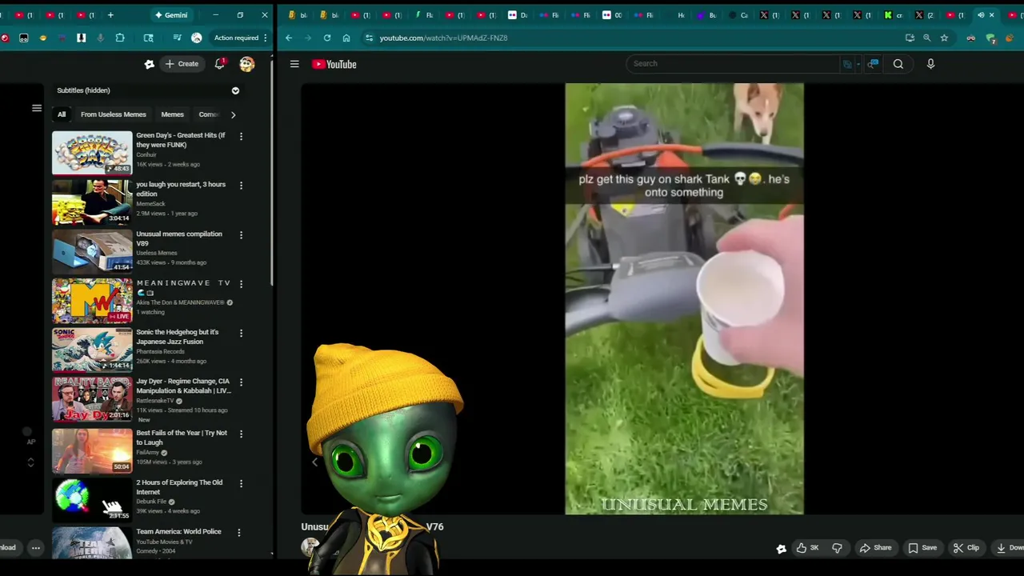
Task: Click the install/cast screen icon in address bar
Action: [x=910, y=38]
